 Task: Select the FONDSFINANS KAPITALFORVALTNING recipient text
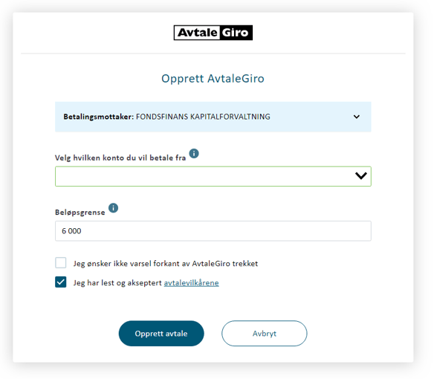coord(203,117)
